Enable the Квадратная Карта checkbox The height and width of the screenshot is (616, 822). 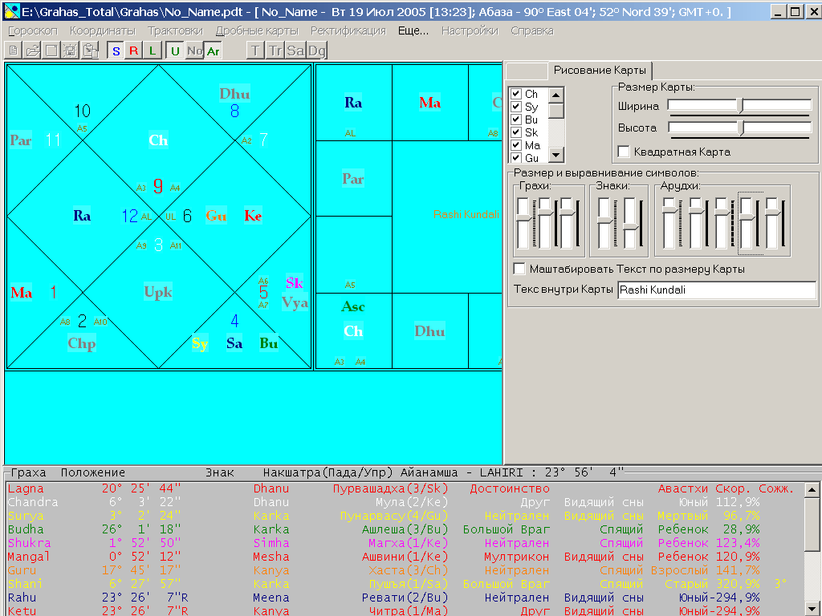click(624, 152)
